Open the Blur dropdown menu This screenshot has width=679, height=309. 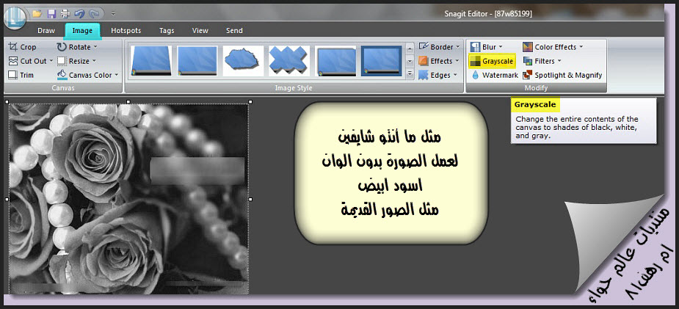[501, 47]
